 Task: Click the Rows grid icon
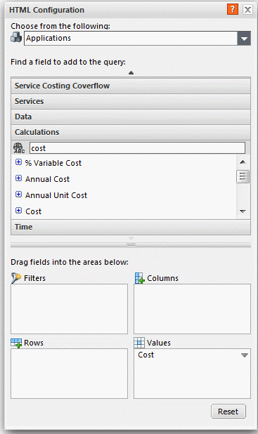pyautogui.click(x=16, y=343)
